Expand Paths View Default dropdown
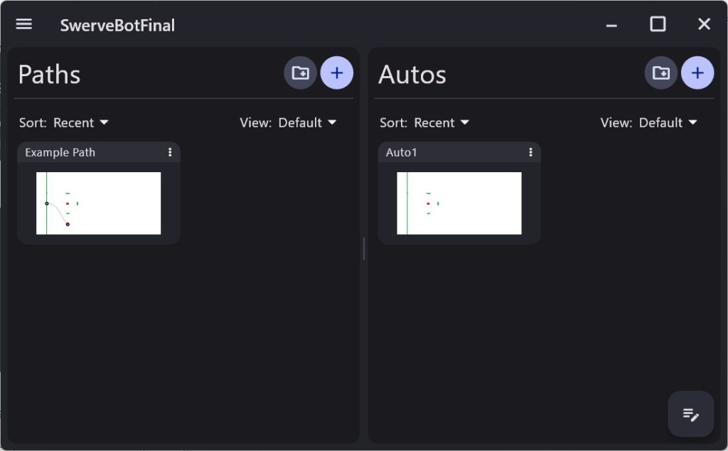Screen dimensions: 728x451 (288, 122)
